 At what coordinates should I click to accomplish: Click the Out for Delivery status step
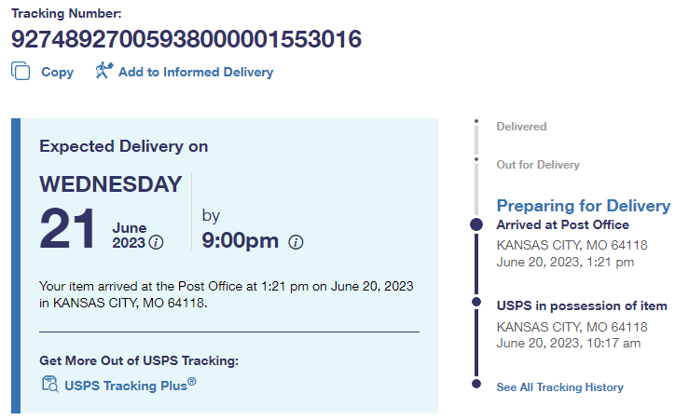[538, 165]
